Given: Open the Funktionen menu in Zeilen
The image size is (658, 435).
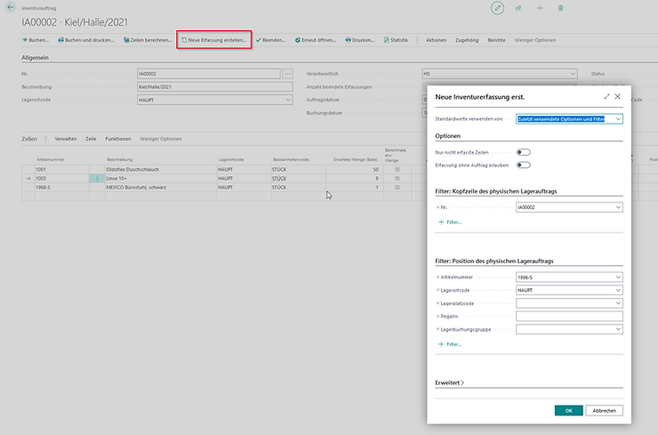Looking at the screenshot, I should click(x=117, y=139).
